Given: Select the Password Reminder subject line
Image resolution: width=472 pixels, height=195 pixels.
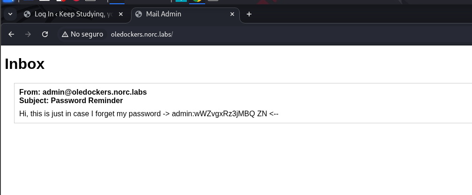Looking at the screenshot, I should tap(87, 100).
